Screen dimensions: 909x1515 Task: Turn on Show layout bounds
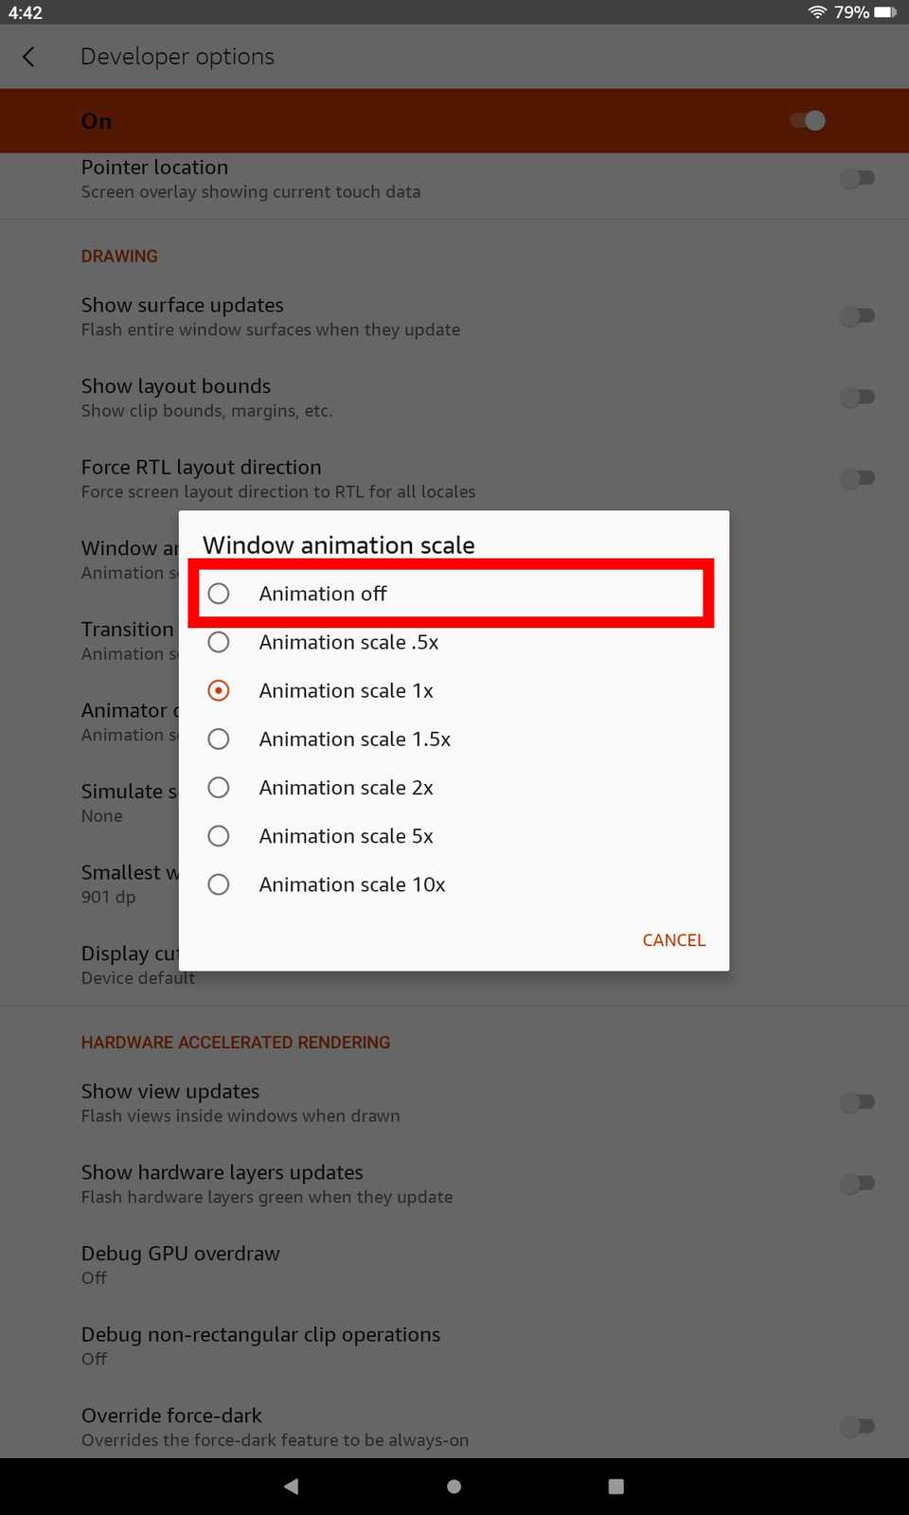[x=857, y=397]
